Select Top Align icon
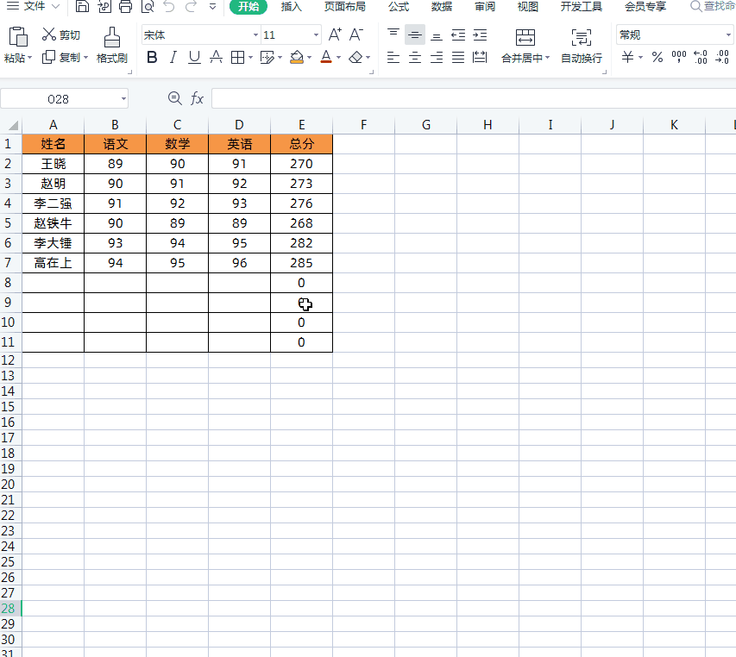The image size is (736, 657). (x=393, y=34)
